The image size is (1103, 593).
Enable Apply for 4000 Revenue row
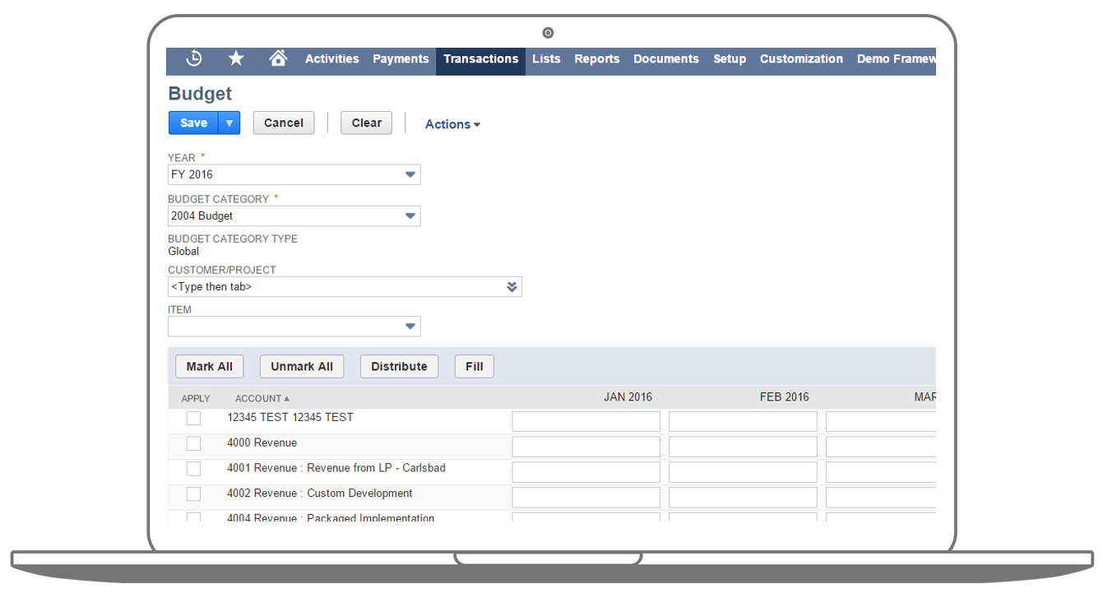click(x=193, y=442)
